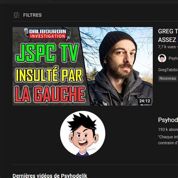
Task: Open the filters sliders icon
Action: [17, 15]
